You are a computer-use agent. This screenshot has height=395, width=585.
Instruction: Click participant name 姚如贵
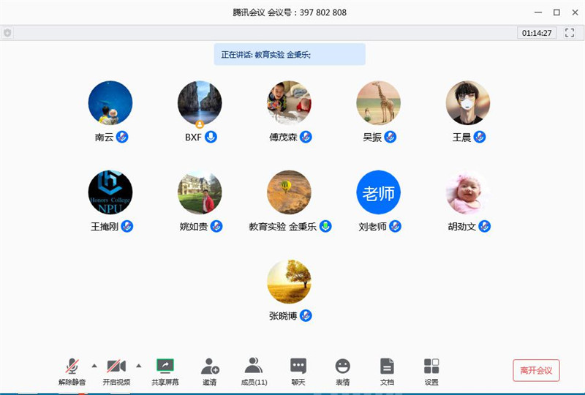(x=194, y=227)
